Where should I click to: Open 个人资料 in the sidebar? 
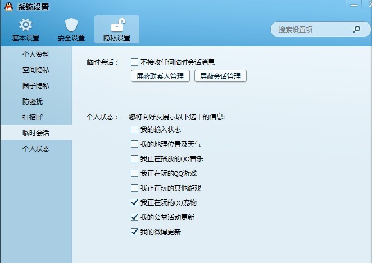[36, 55]
